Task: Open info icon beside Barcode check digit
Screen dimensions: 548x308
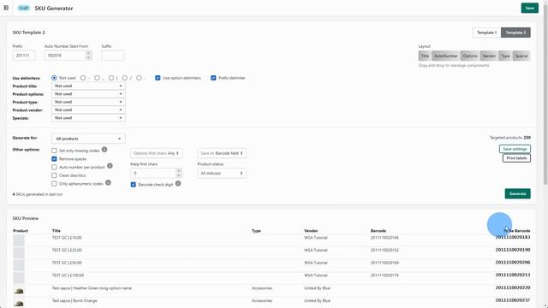Action: 178,183
